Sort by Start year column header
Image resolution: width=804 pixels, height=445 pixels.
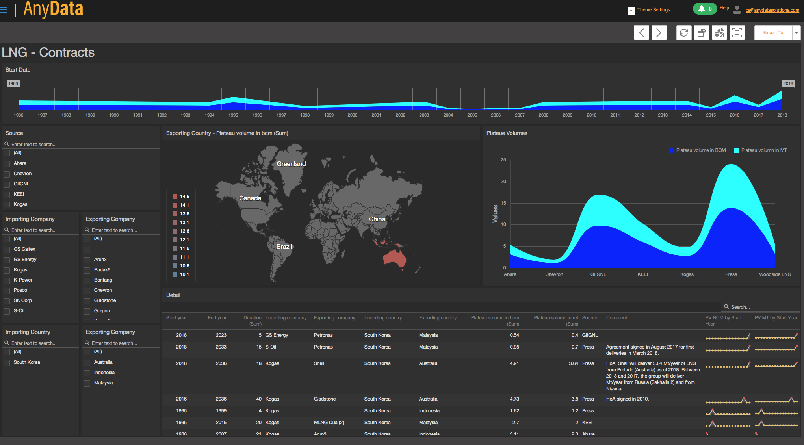[176, 318]
